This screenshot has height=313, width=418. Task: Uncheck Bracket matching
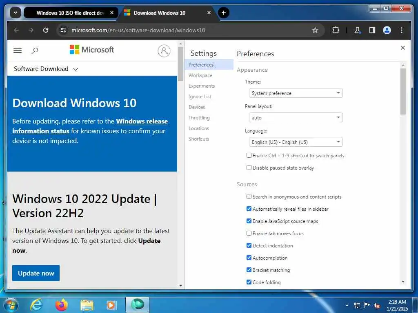249,270
